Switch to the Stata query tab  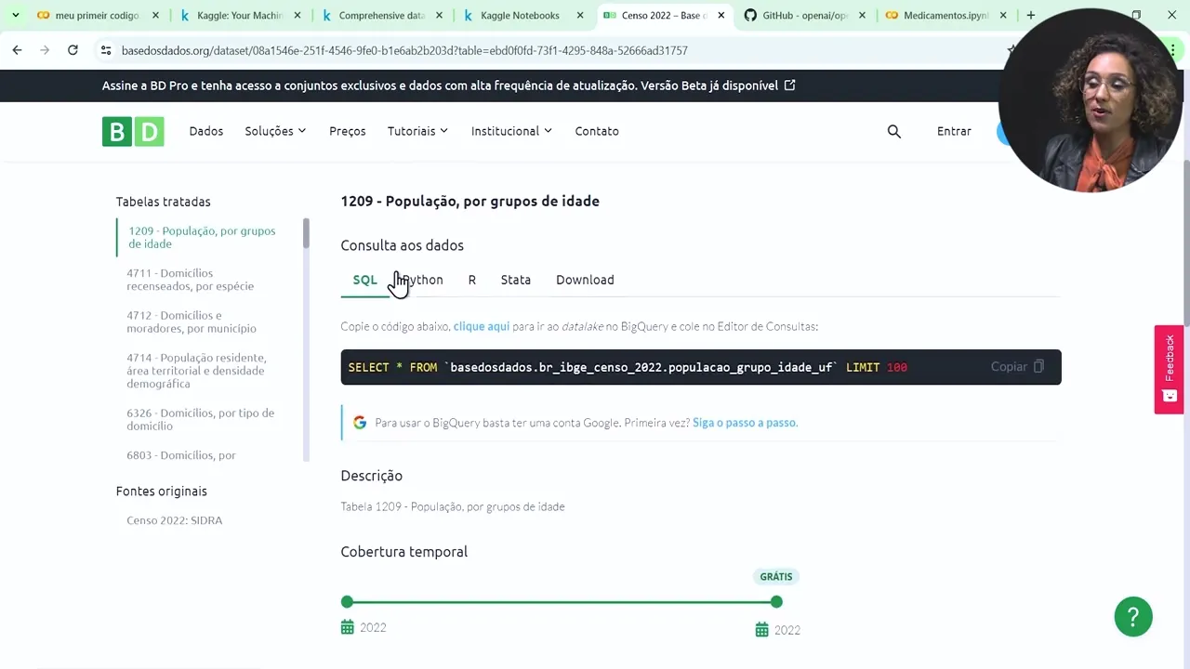click(x=515, y=280)
